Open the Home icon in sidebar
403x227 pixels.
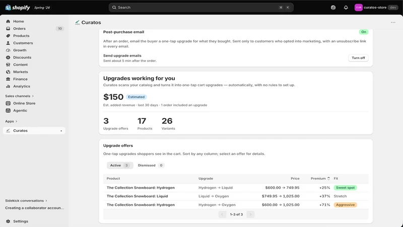coord(8,21)
